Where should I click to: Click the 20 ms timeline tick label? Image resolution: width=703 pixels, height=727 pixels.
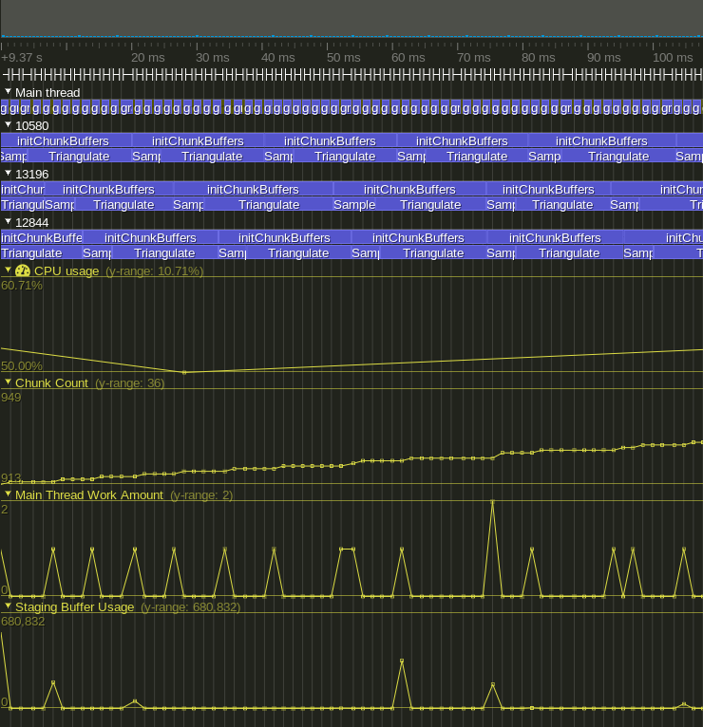click(x=147, y=58)
